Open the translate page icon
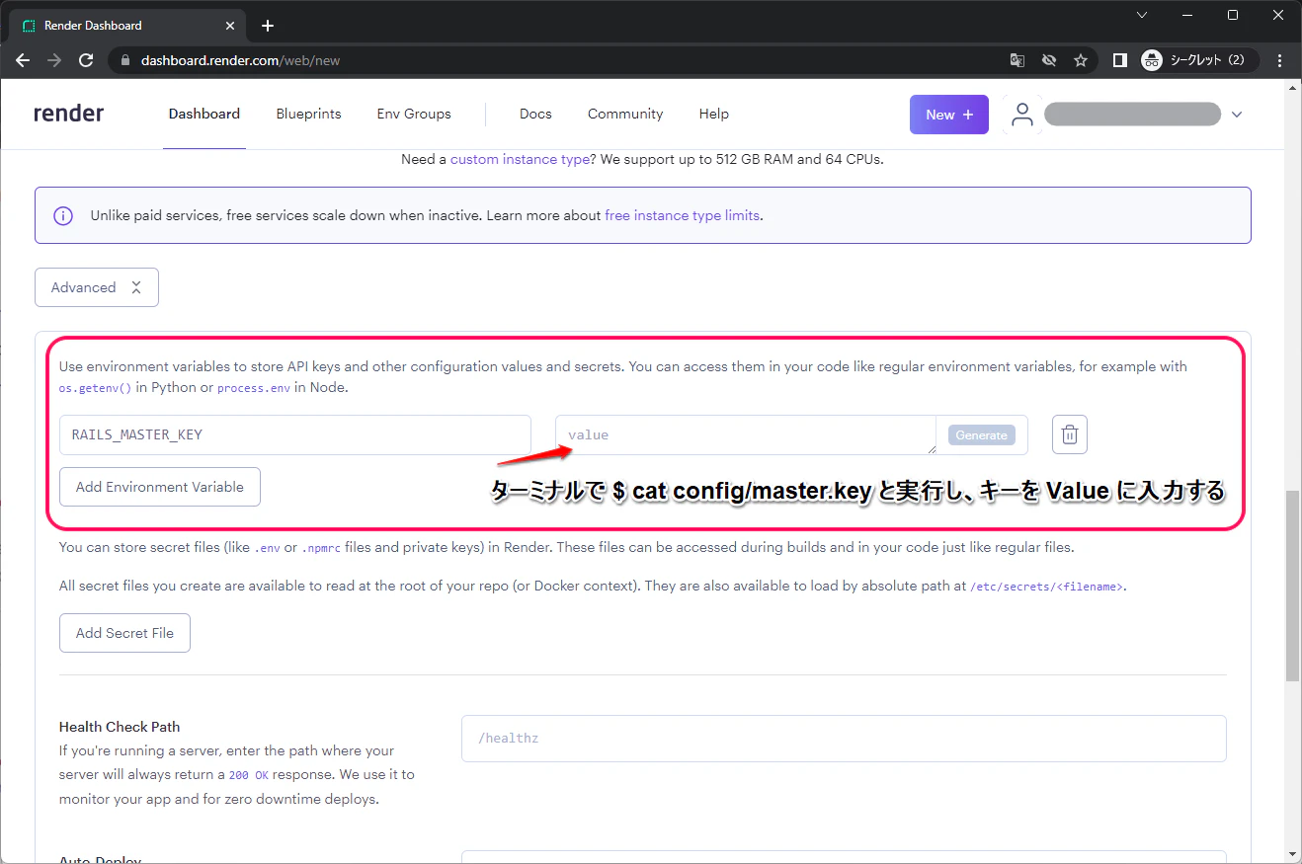This screenshot has width=1302, height=864. point(1017,60)
